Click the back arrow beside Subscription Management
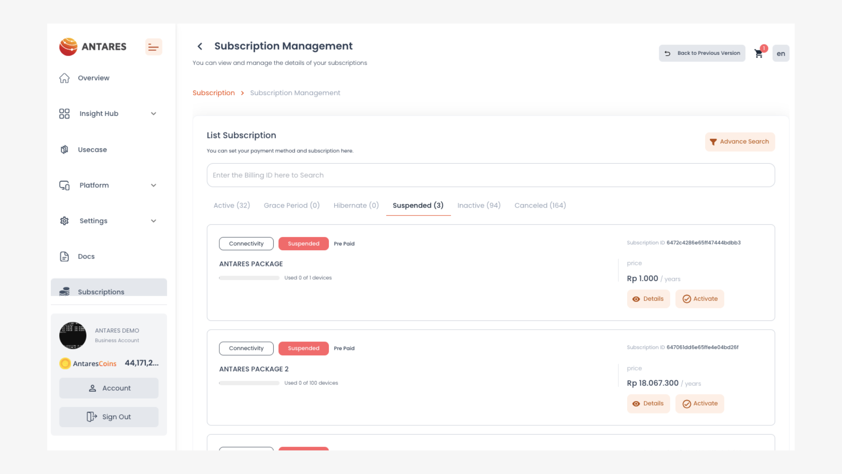 (x=200, y=46)
